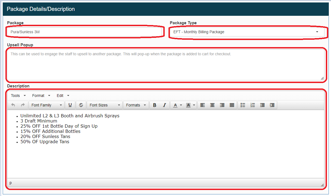Click the '50% OF Upgrade Tans' line

tap(45, 142)
